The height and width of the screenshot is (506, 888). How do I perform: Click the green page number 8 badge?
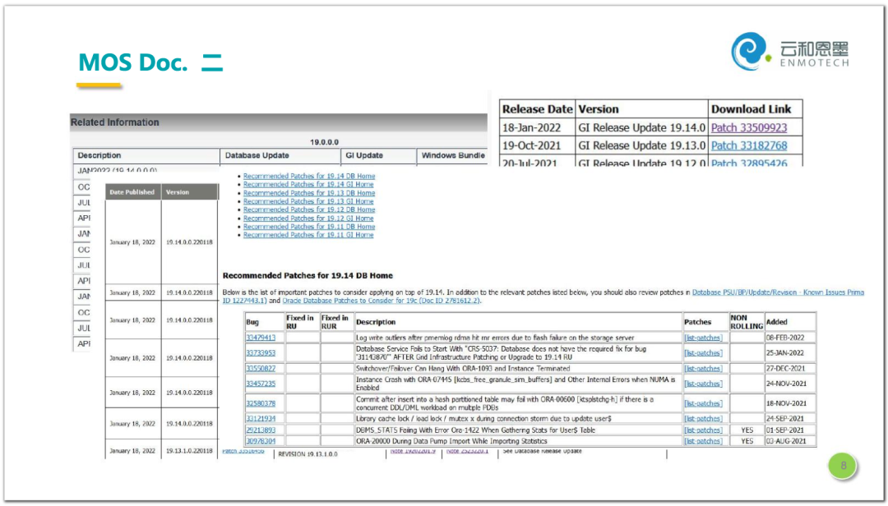[843, 466]
